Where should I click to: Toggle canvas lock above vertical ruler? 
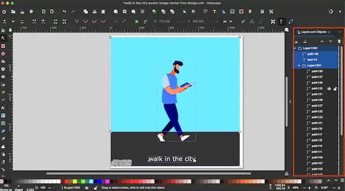pos(10,29)
